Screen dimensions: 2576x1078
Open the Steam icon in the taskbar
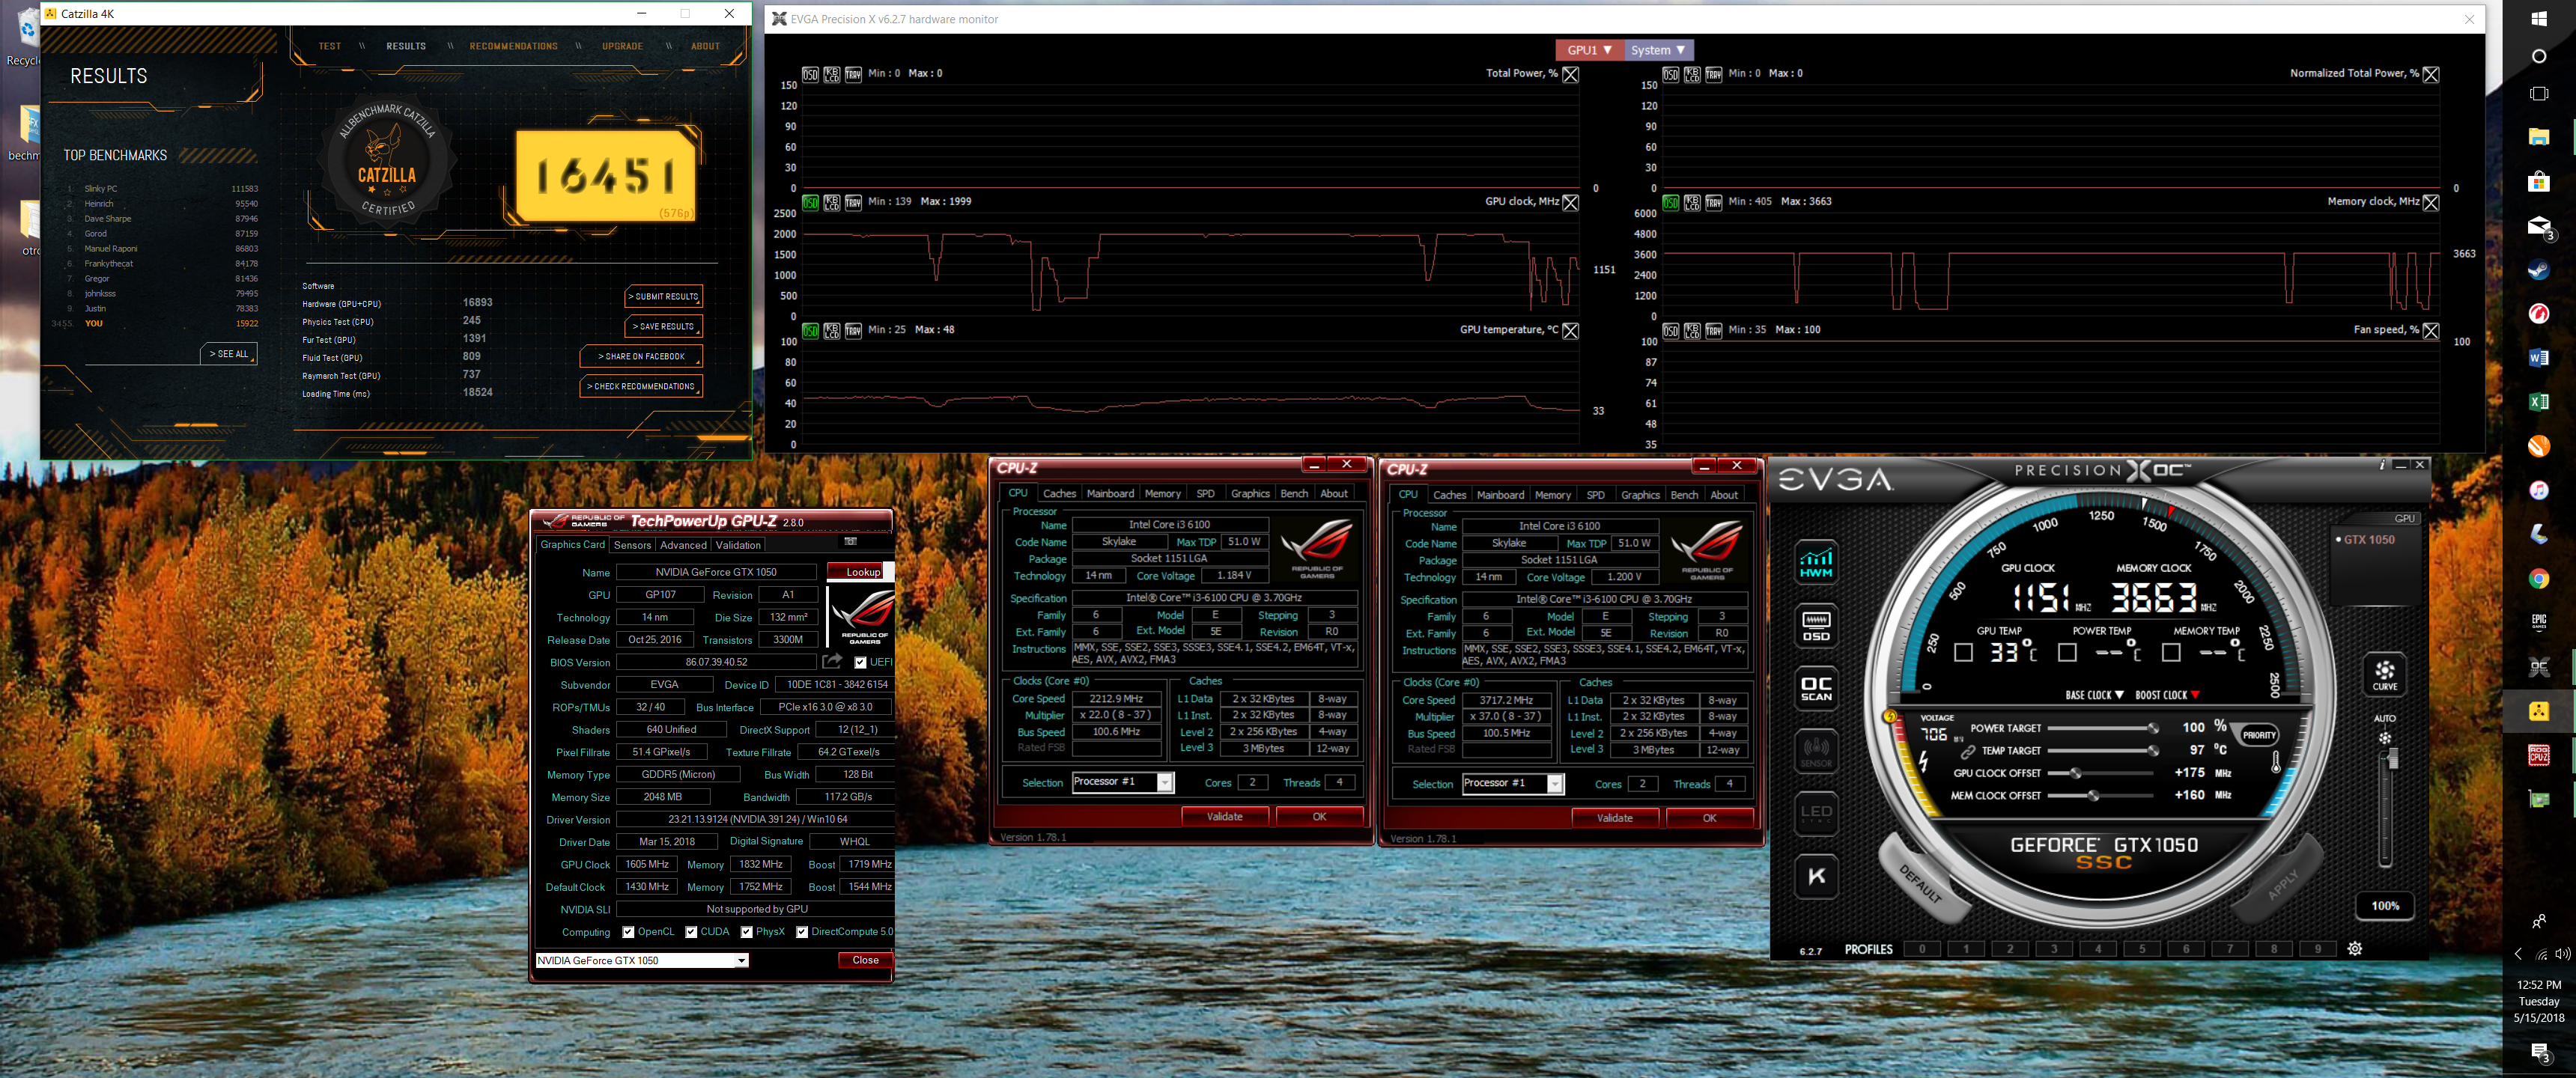pos(2538,270)
